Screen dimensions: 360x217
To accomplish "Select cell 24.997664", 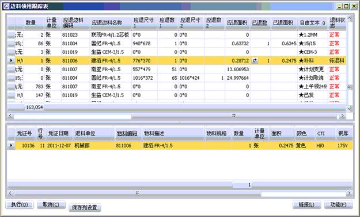I will tap(237, 78).
